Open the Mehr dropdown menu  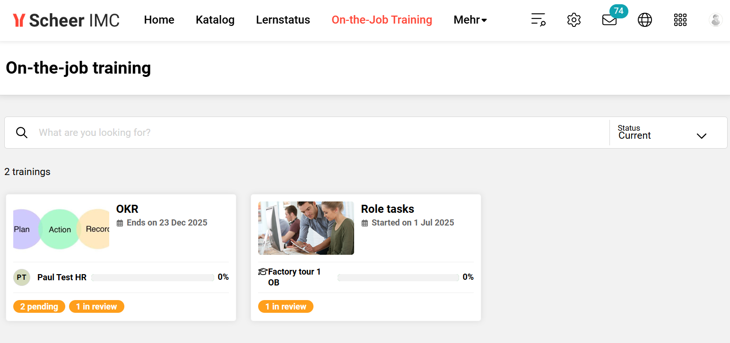(x=470, y=20)
